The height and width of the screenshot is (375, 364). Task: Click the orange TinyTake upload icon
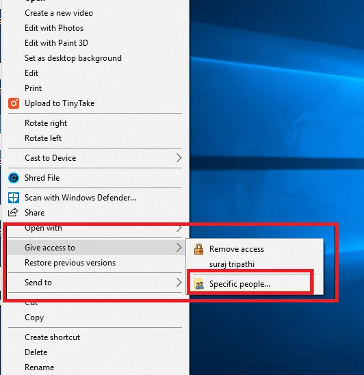14,103
